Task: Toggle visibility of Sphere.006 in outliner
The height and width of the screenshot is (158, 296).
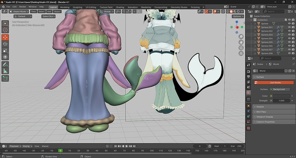Action: (289, 46)
